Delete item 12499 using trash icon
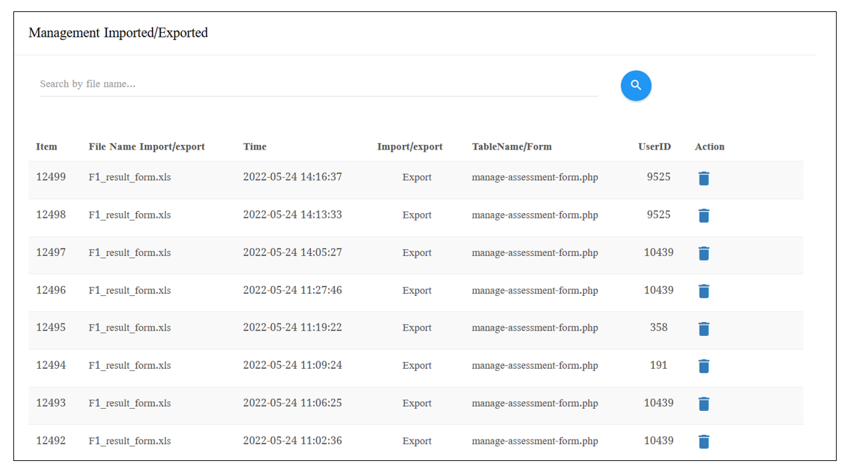The width and height of the screenshot is (848, 471). pos(704,178)
